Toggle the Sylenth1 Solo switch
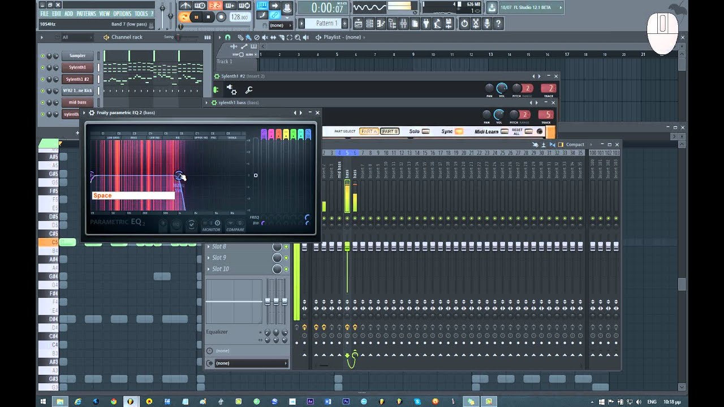 point(426,131)
